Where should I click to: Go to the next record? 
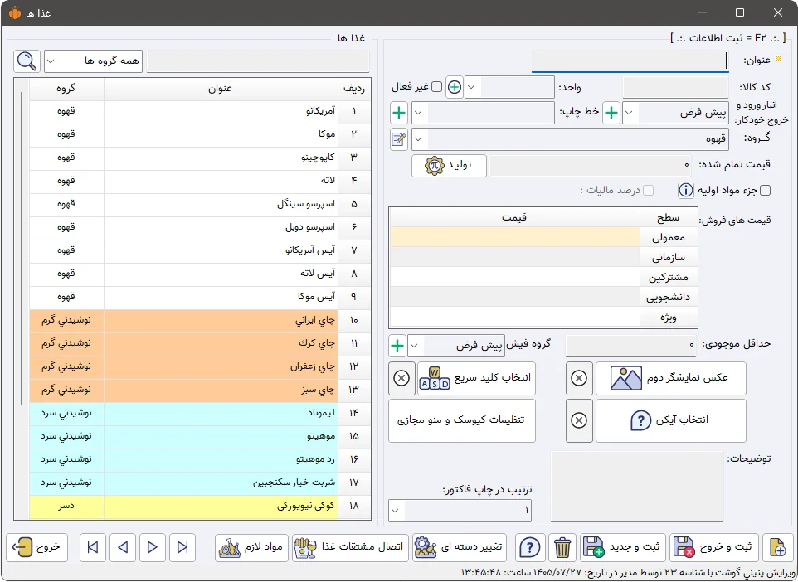[152, 547]
